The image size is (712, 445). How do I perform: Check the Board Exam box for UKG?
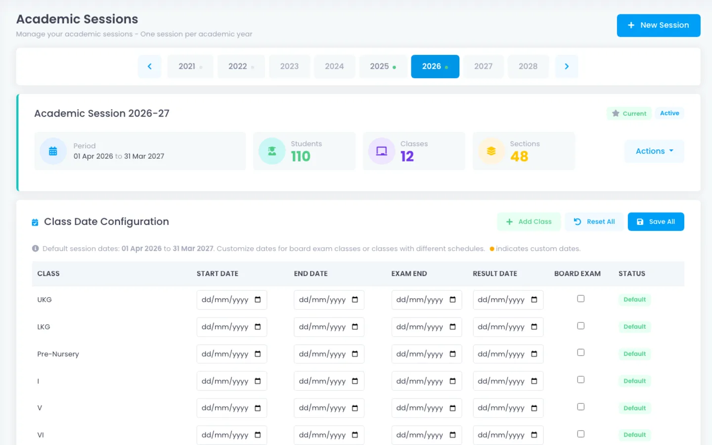(581, 299)
